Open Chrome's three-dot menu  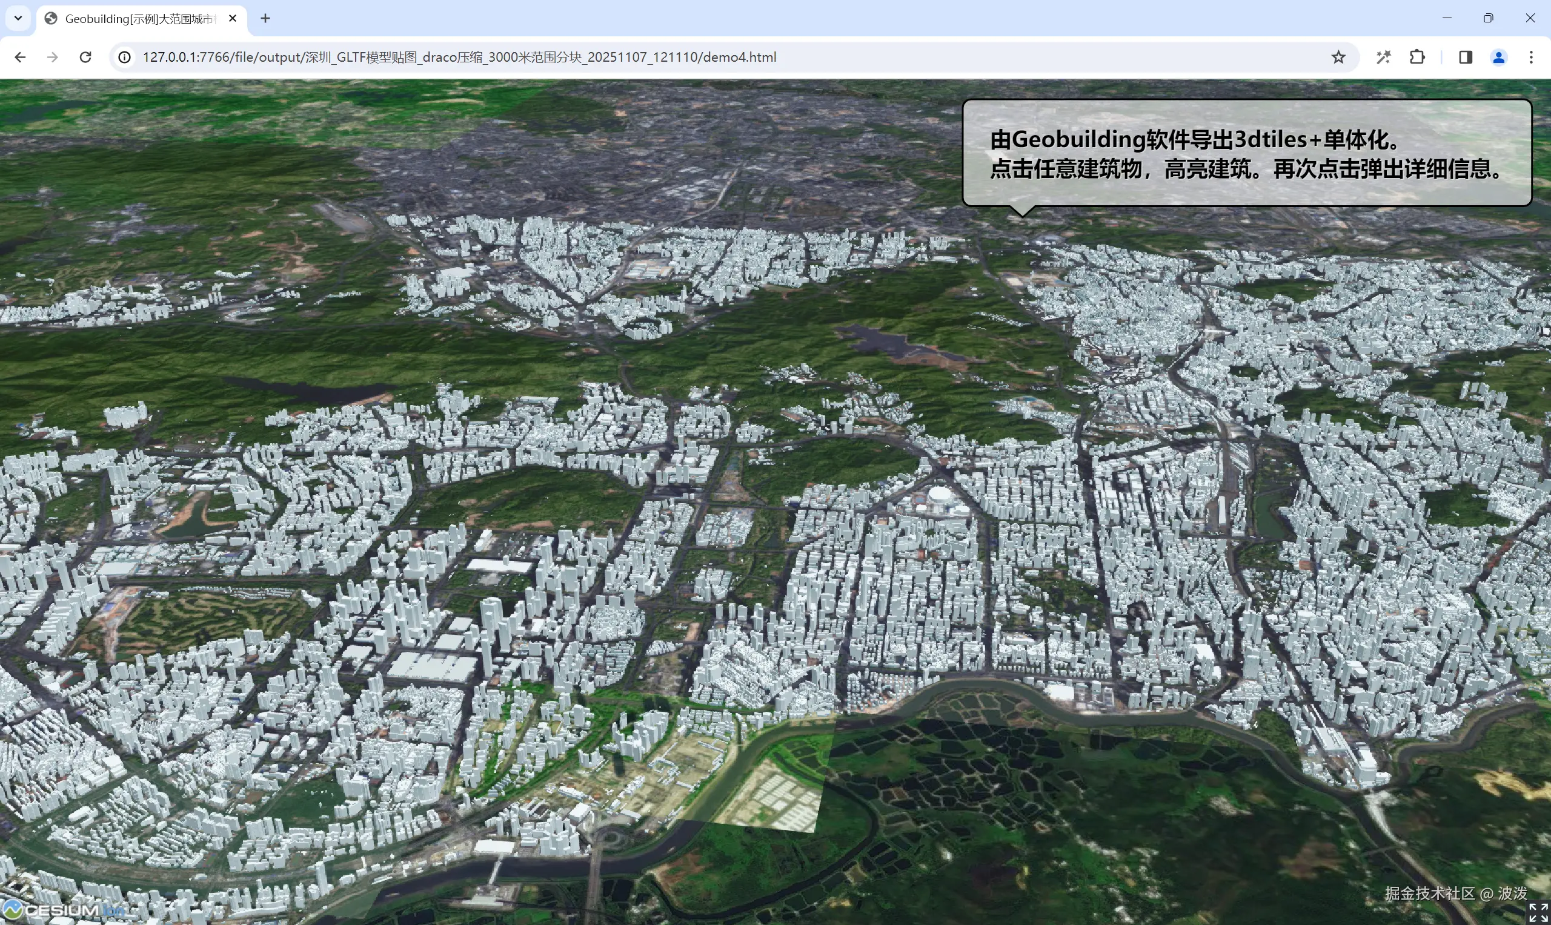(1531, 58)
